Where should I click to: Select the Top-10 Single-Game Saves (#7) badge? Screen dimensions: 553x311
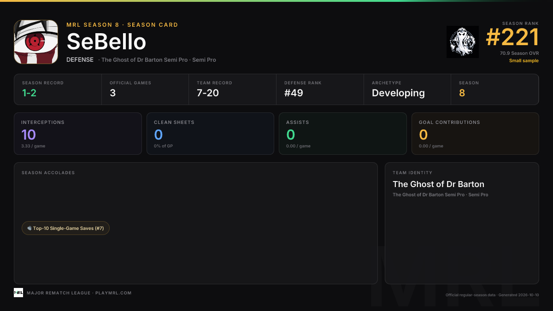[65, 228]
